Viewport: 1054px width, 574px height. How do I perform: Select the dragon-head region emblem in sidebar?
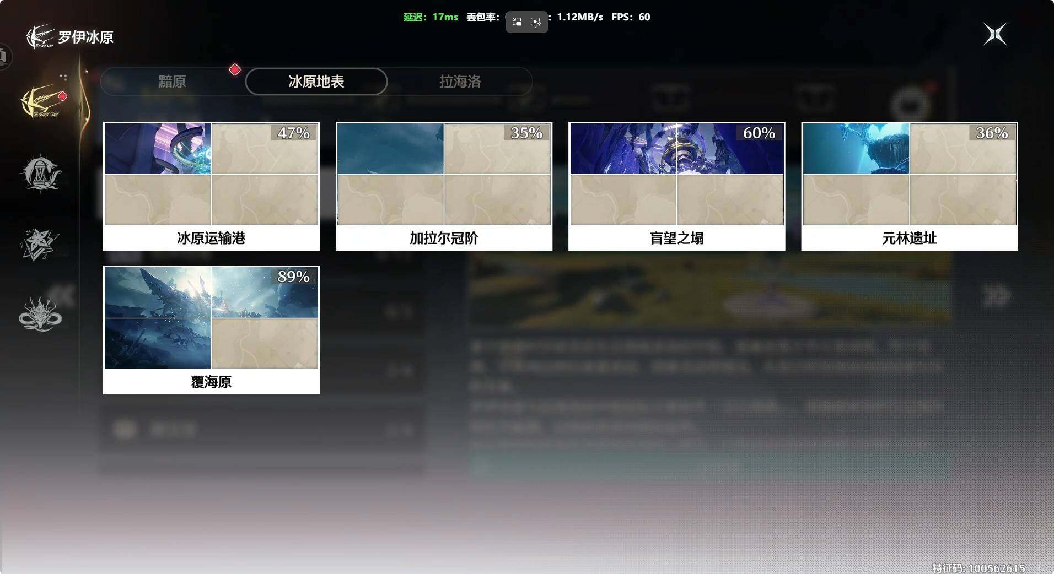[40, 314]
